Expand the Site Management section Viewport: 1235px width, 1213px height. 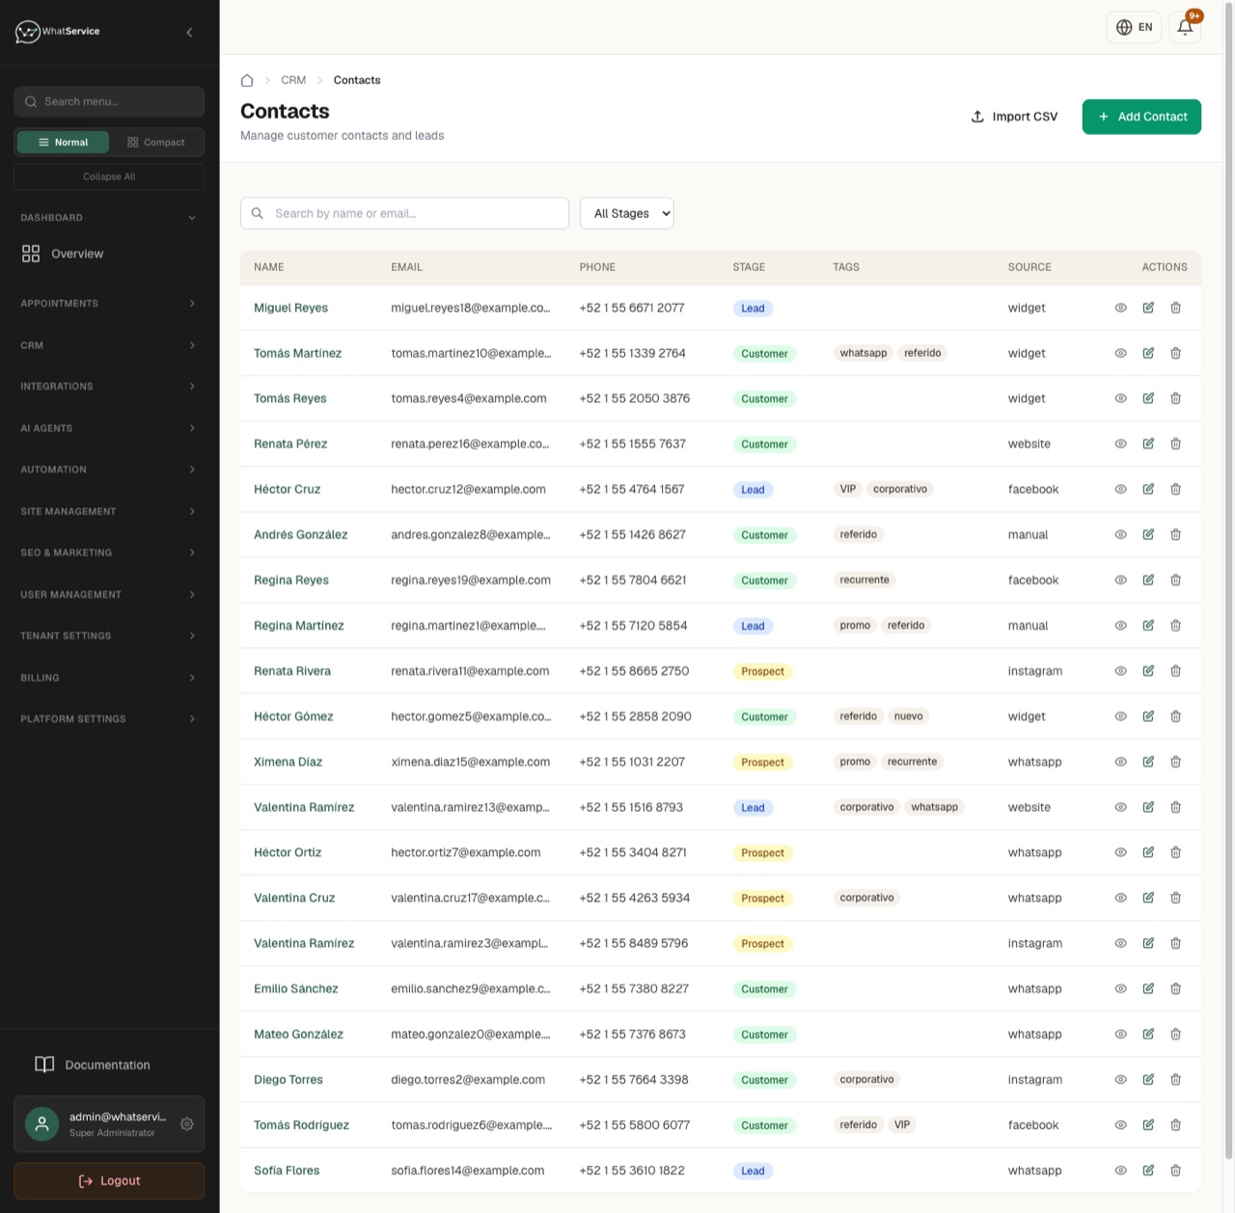(109, 511)
